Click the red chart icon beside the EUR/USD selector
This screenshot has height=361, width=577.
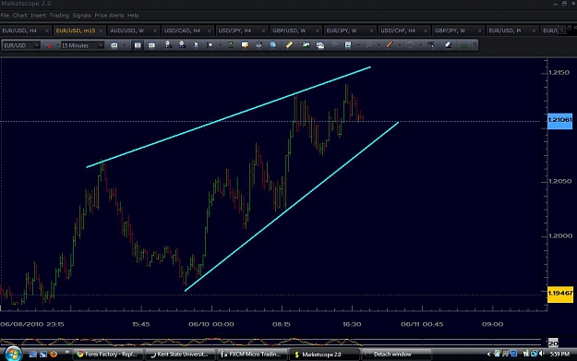(x=48, y=45)
